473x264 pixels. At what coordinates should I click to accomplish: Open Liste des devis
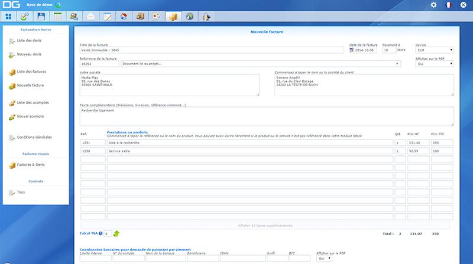pyautogui.click(x=29, y=40)
